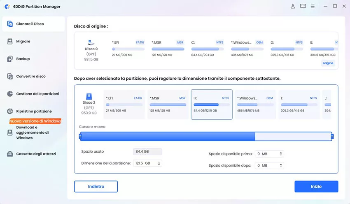
Task: Click the right handle of Cursore macro slider
Action: pos(332,137)
